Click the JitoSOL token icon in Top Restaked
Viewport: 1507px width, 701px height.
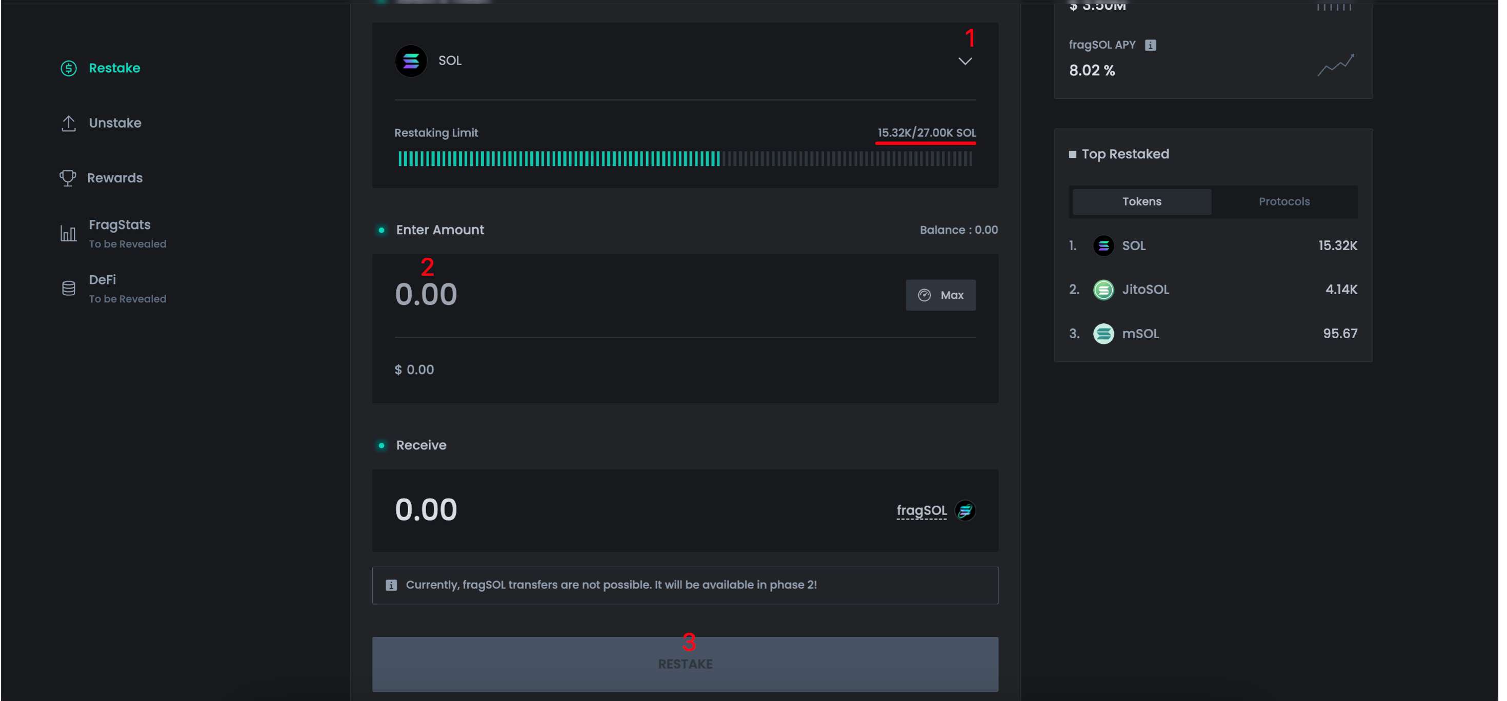(x=1103, y=290)
